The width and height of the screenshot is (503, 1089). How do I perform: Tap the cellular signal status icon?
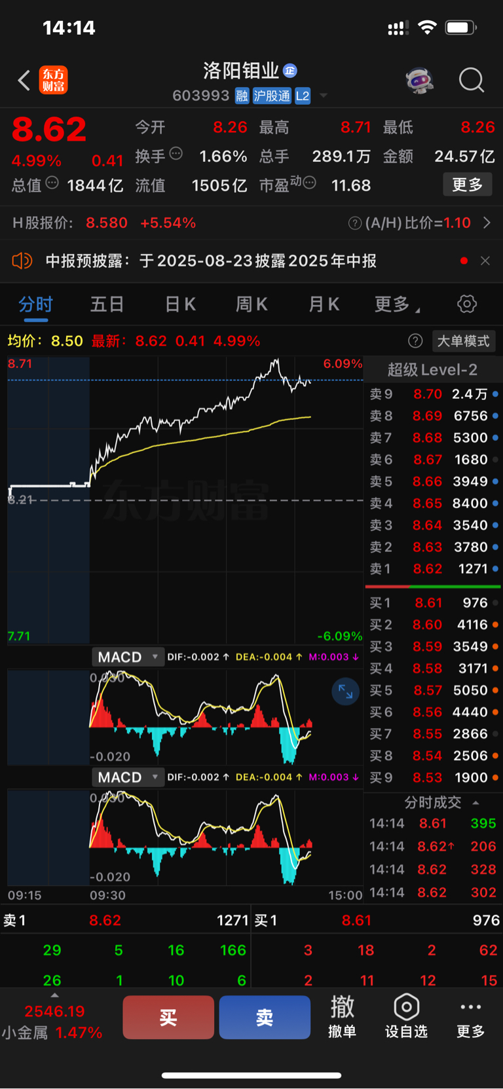[x=398, y=28]
